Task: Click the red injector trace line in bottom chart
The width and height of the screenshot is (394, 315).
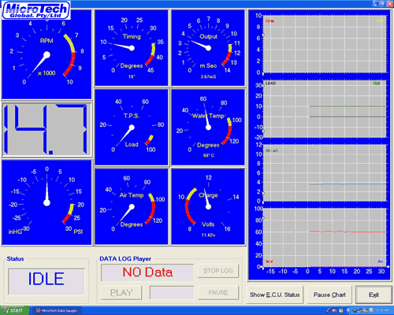Action: click(x=348, y=232)
